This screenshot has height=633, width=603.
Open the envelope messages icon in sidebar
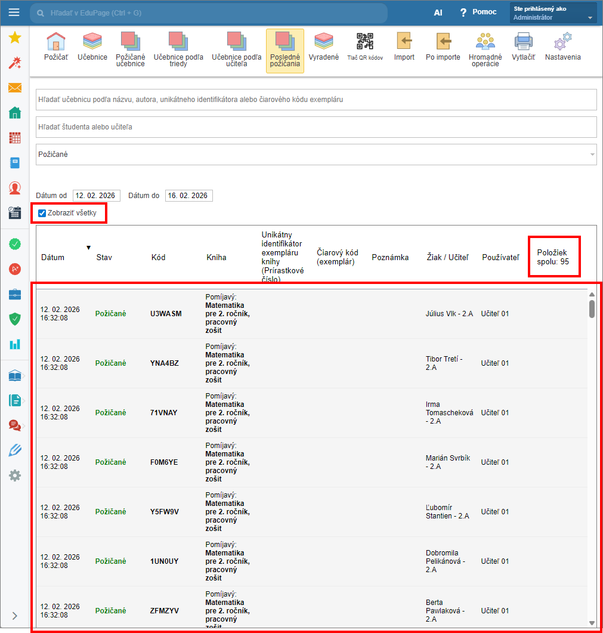point(15,88)
